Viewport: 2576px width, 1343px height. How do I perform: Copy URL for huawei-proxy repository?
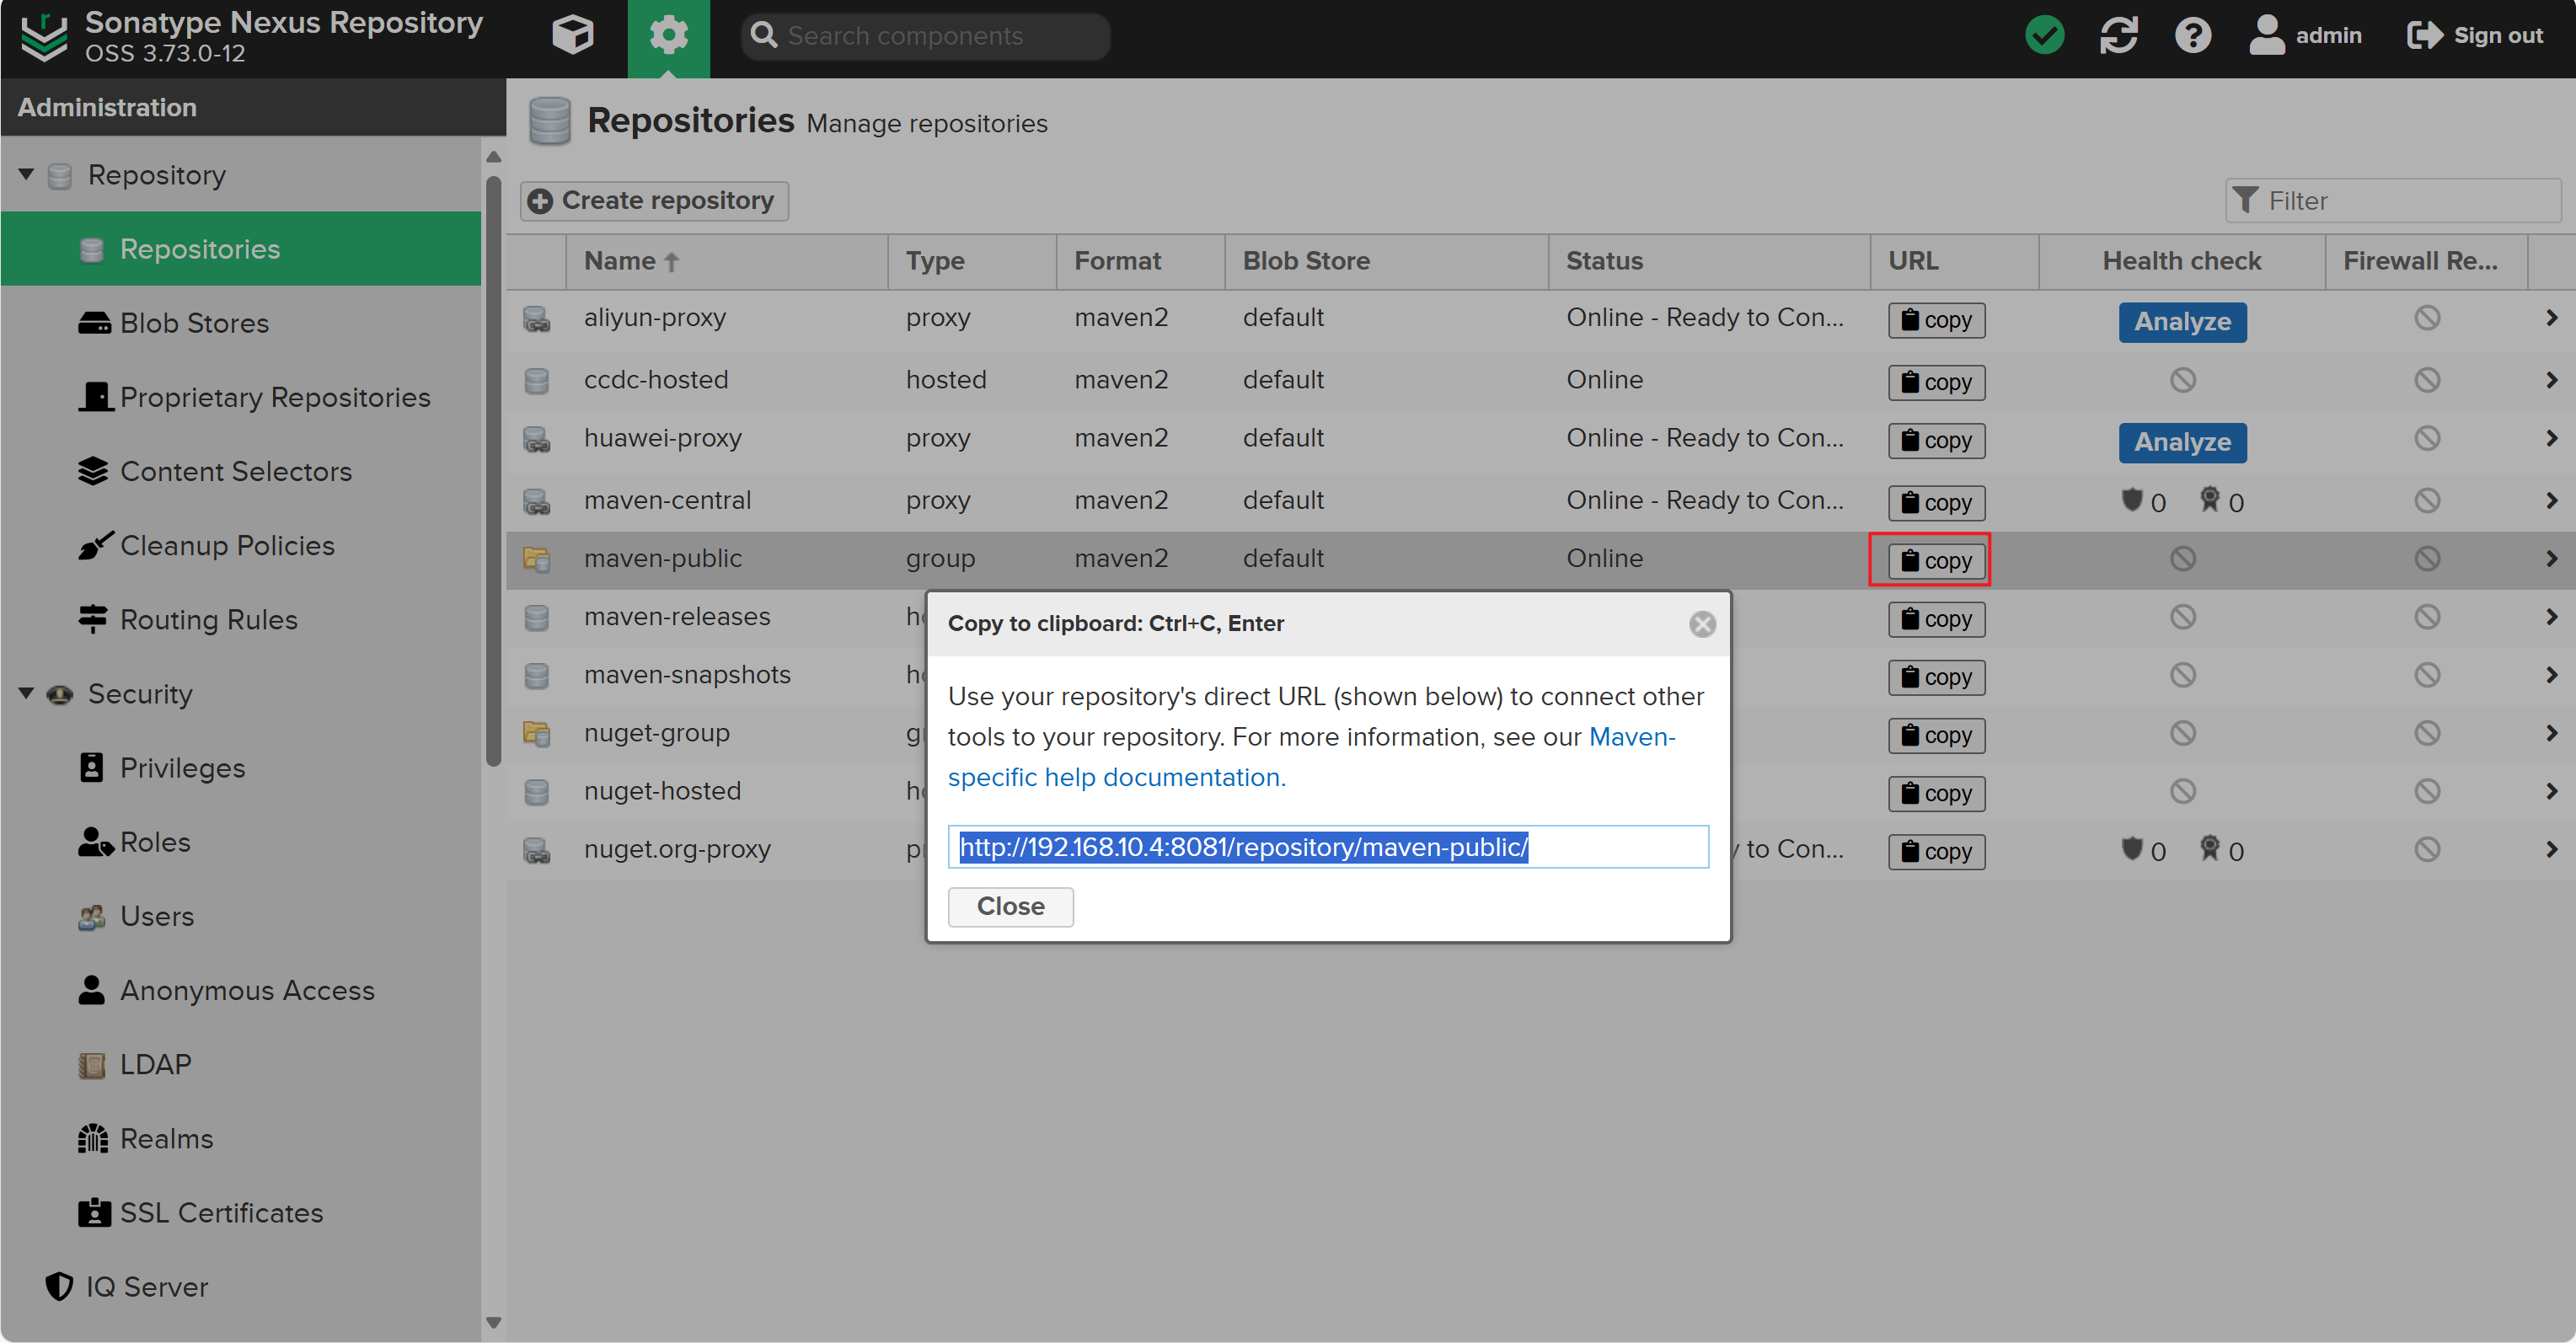tap(1936, 440)
